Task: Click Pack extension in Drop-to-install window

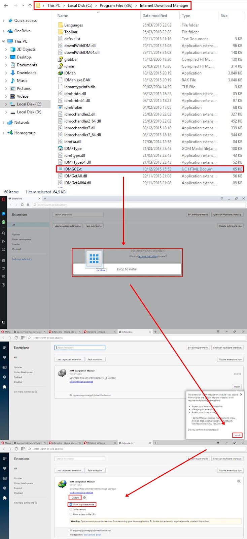Action: click(x=94, y=226)
